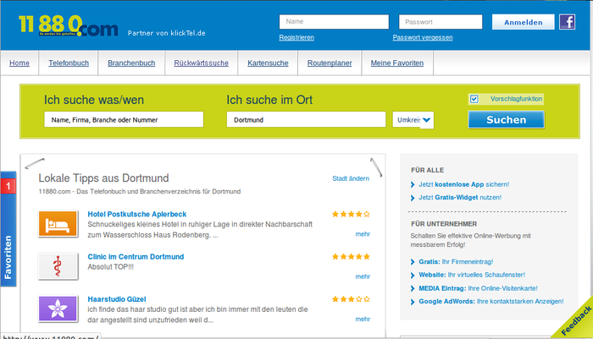Open the Meine Favoriten menu item
The height and width of the screenshot is (339, 593).
397,63
